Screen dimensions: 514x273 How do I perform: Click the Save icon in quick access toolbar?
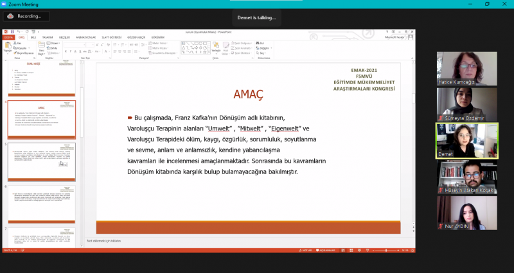12,31
